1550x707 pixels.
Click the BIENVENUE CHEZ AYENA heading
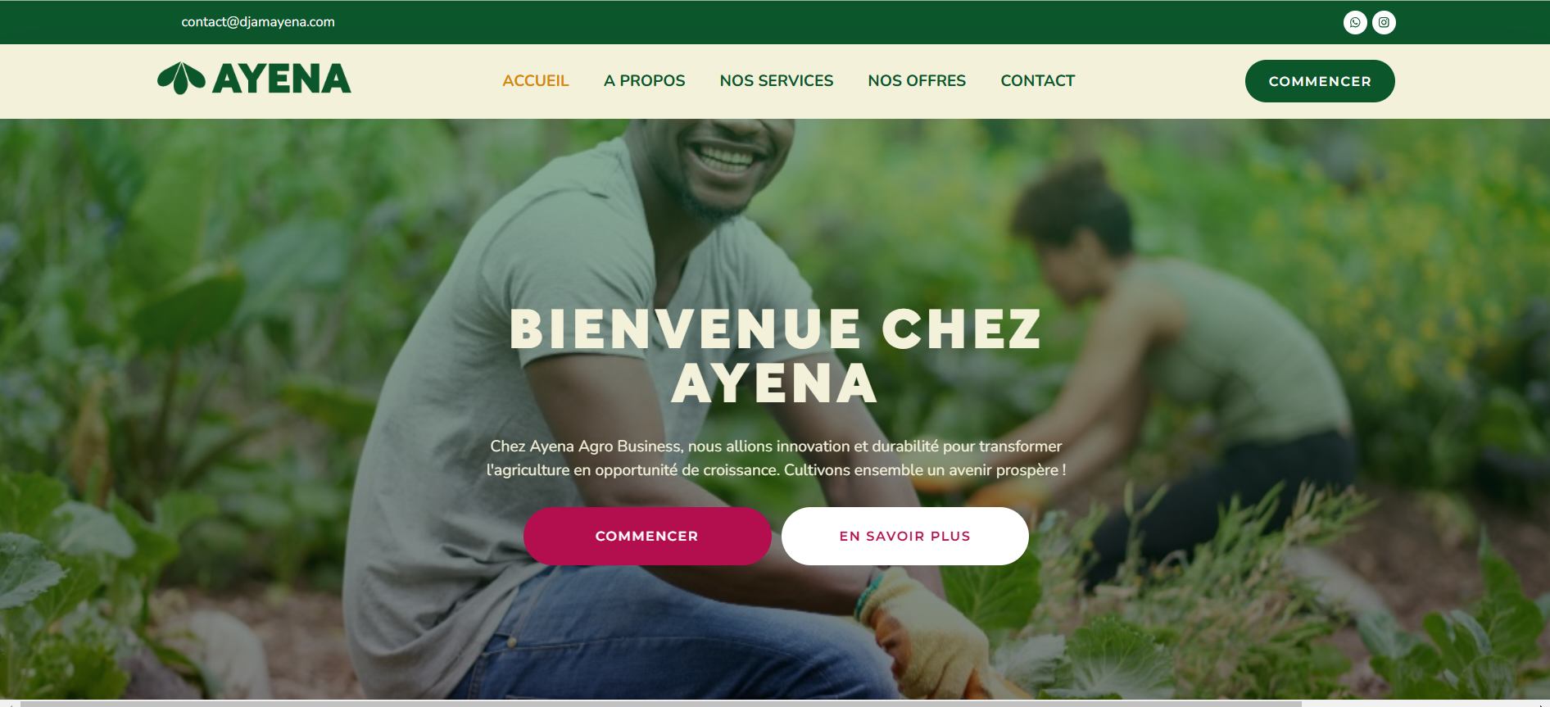775,356
